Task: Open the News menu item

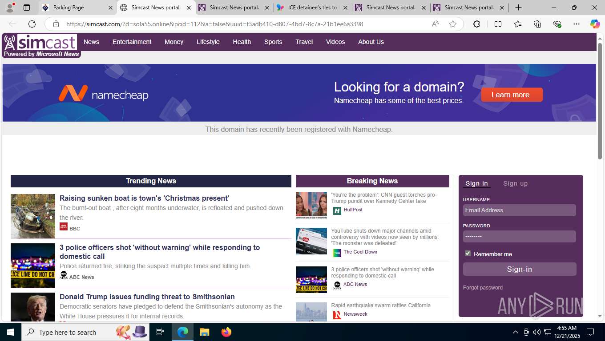Action: coord(91,42)
